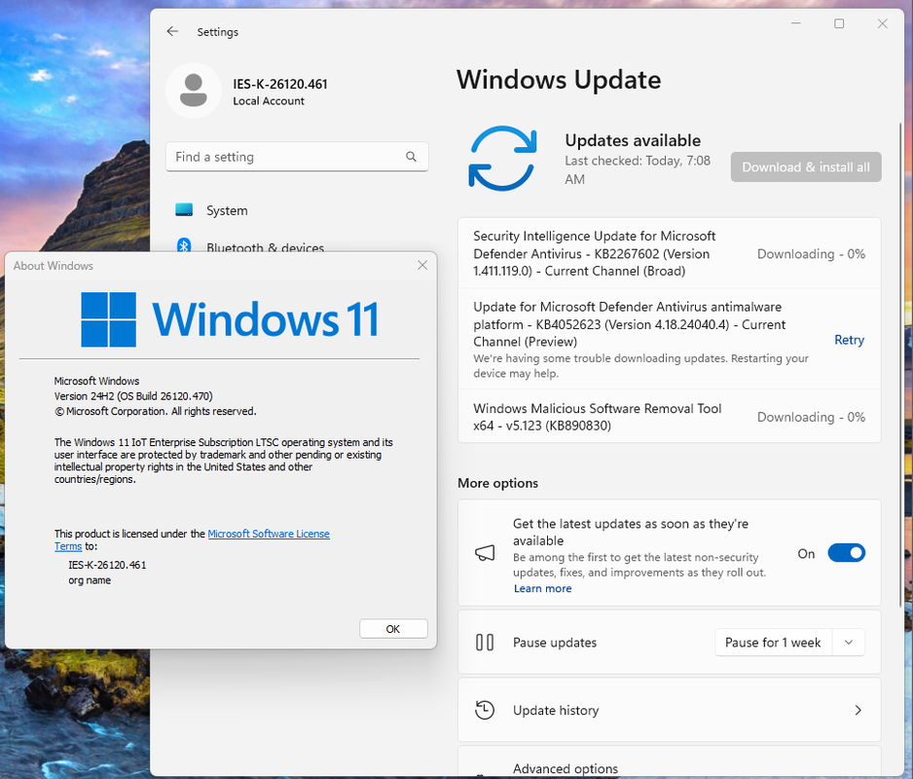Click the megaphone icon beside latest updates option

tap(485, 553)
